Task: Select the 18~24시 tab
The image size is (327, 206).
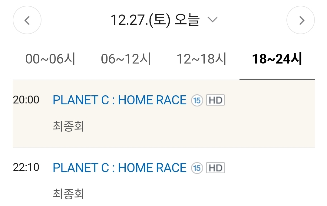Action: coord(277,59)
